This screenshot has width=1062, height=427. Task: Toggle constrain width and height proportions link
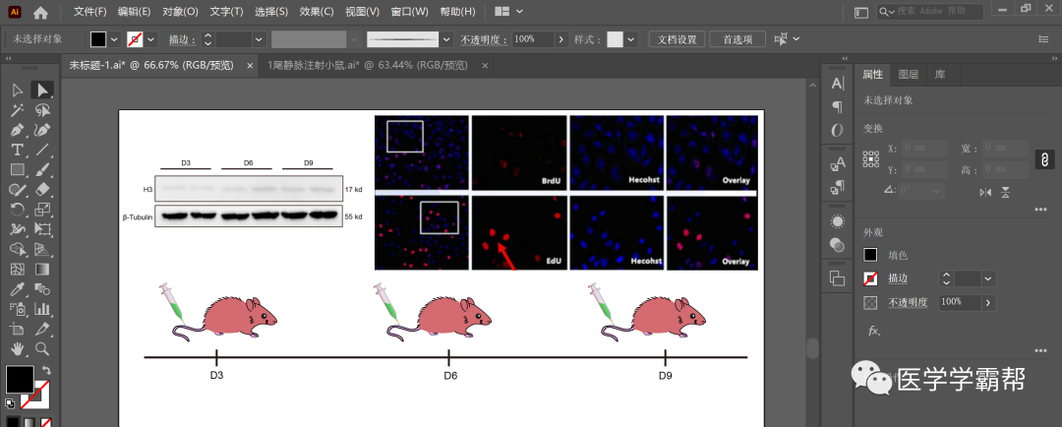point(1044,158)
